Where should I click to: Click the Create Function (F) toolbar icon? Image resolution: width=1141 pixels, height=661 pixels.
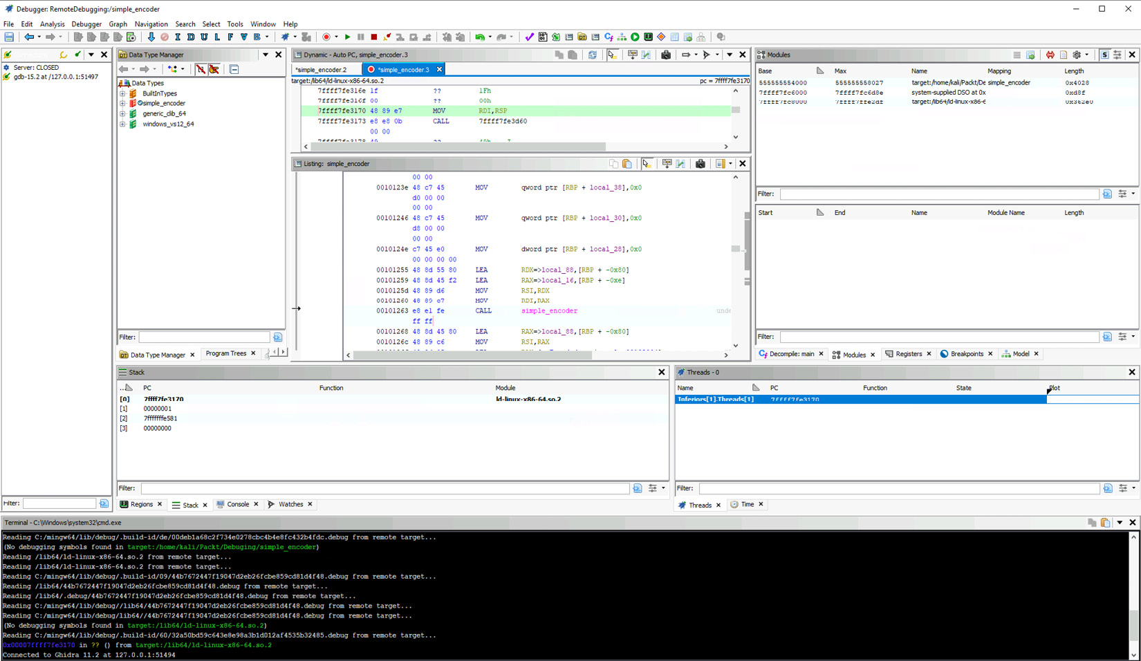pyautogui.click(x=230, y=37)
